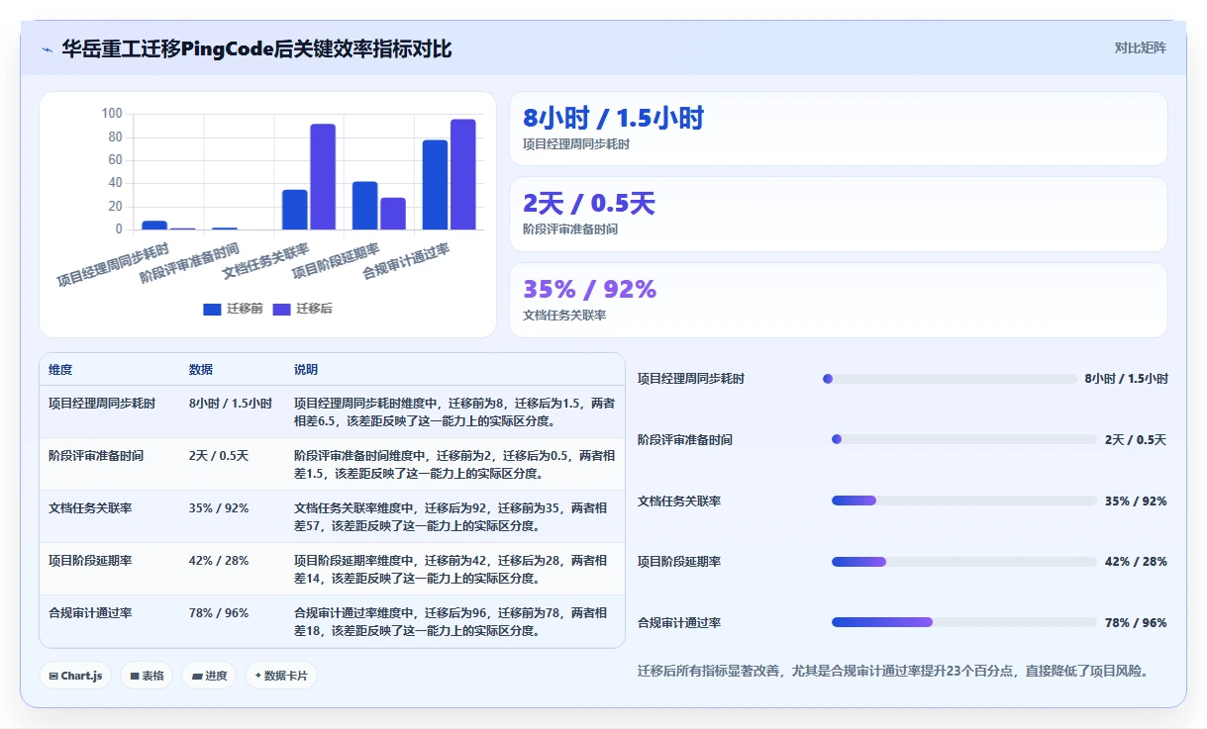Select the 数据卡片 tag chip

point(281,676)
